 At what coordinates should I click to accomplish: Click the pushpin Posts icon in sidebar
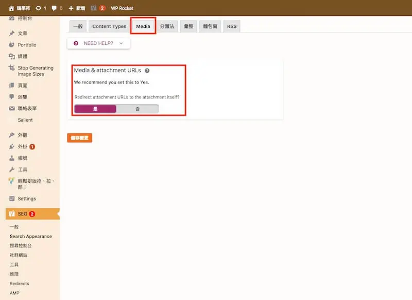(12, 34)
